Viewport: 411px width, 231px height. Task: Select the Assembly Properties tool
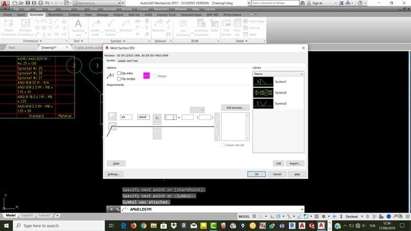pyautogui.click(x=201, y=28)
